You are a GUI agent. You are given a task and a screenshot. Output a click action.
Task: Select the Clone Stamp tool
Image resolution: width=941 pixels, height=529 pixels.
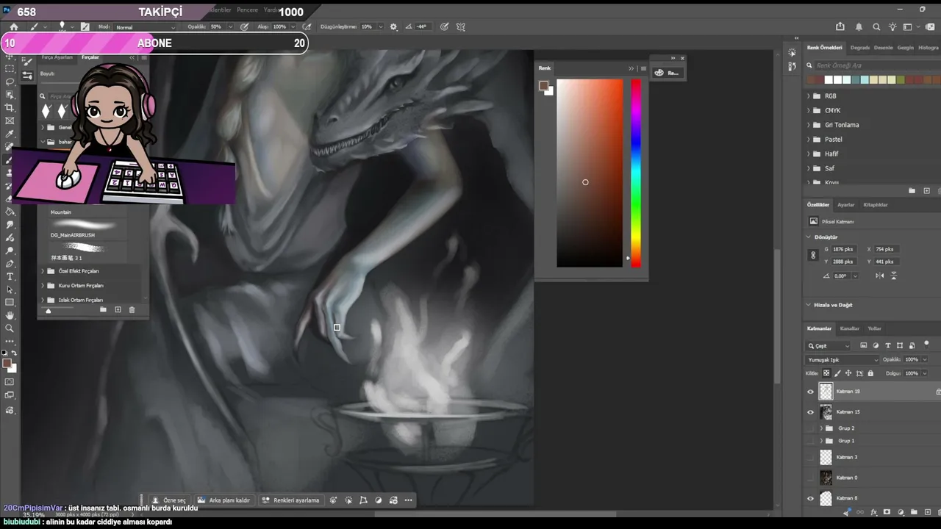10,173
